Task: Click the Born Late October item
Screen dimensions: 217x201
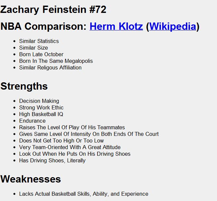Action: (x=41, y=54)
